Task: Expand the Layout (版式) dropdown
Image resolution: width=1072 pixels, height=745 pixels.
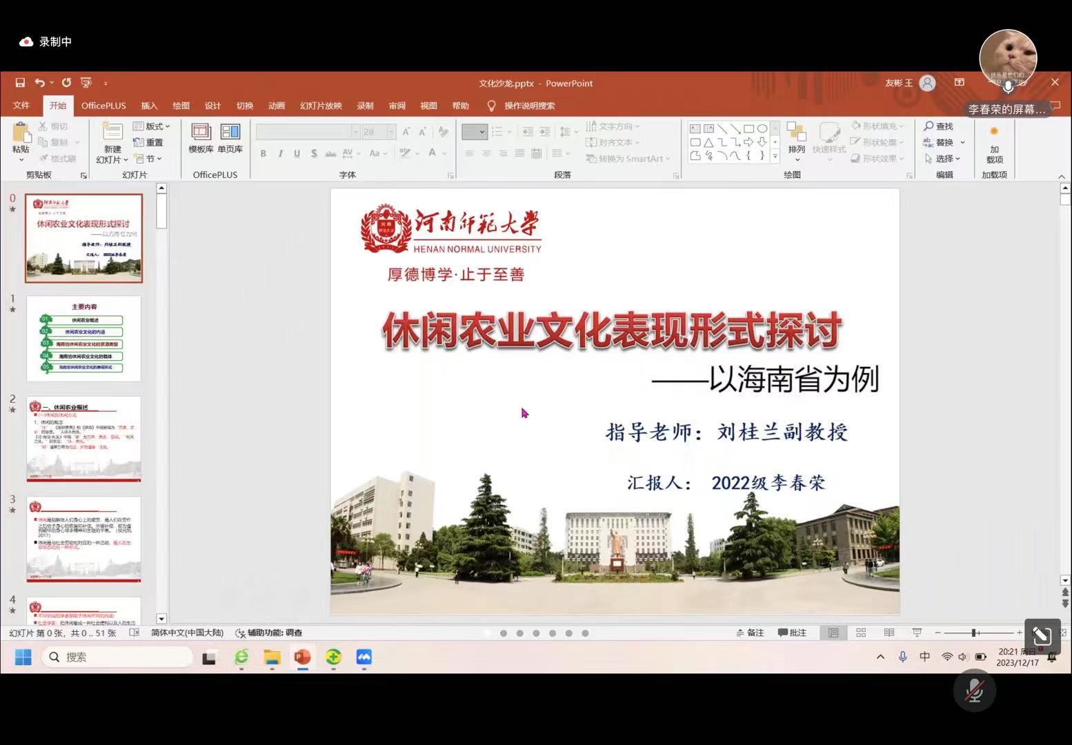Action: tap(152, 126)
